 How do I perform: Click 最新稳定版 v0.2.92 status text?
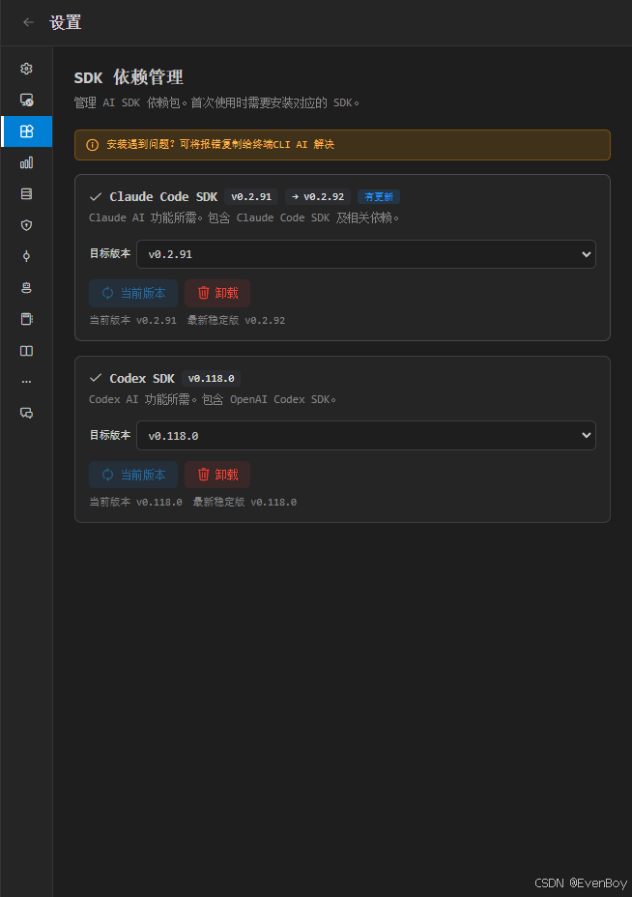236,320
